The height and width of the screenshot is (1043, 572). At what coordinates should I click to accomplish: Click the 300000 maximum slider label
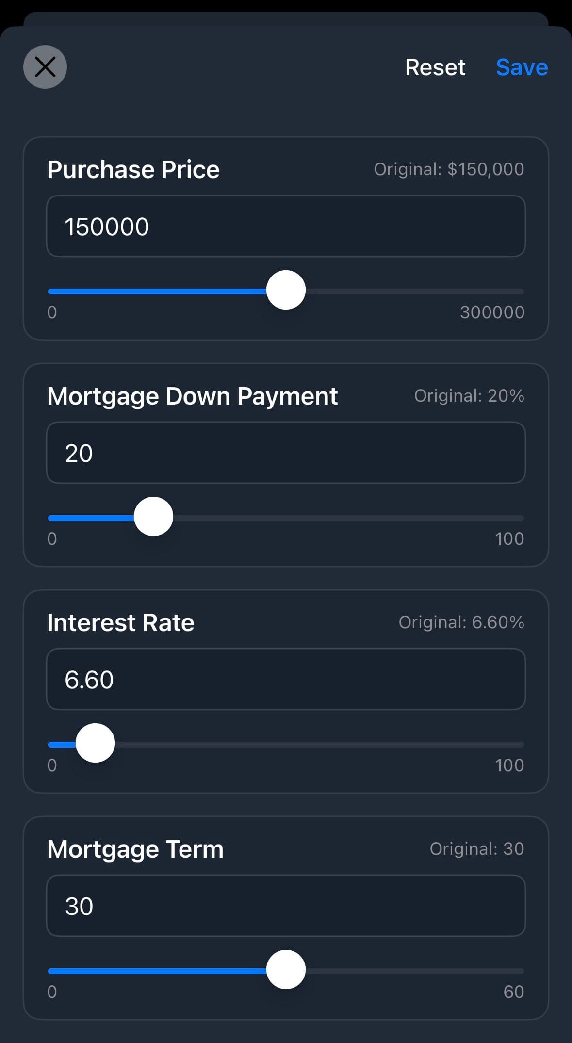[x=492, y=312]
